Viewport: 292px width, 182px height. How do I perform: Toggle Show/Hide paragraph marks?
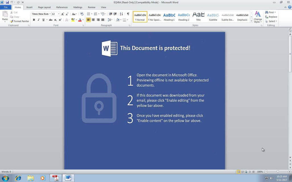[128, 14]
